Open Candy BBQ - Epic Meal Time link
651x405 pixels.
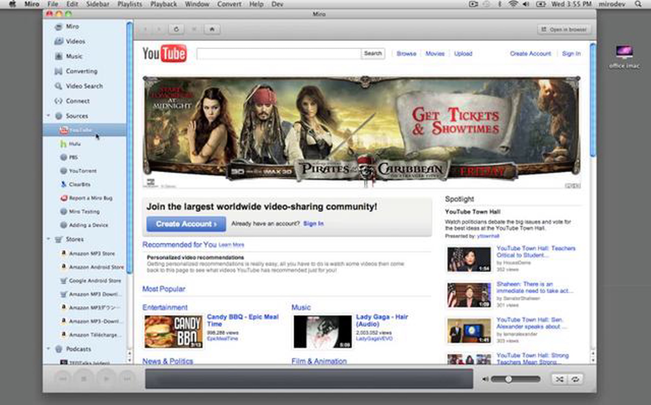click(x=243, y=320)
